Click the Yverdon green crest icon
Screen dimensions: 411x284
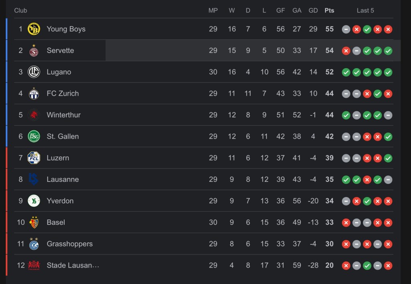coord(34,201)
